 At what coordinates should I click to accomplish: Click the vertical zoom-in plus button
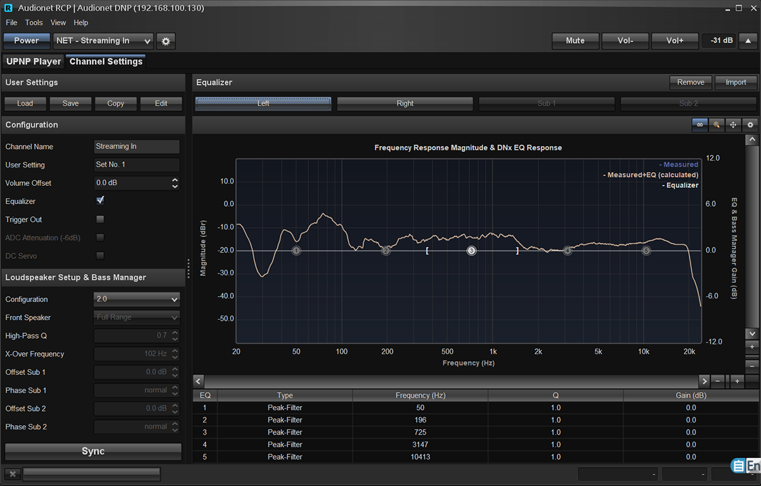click(751, 347)
